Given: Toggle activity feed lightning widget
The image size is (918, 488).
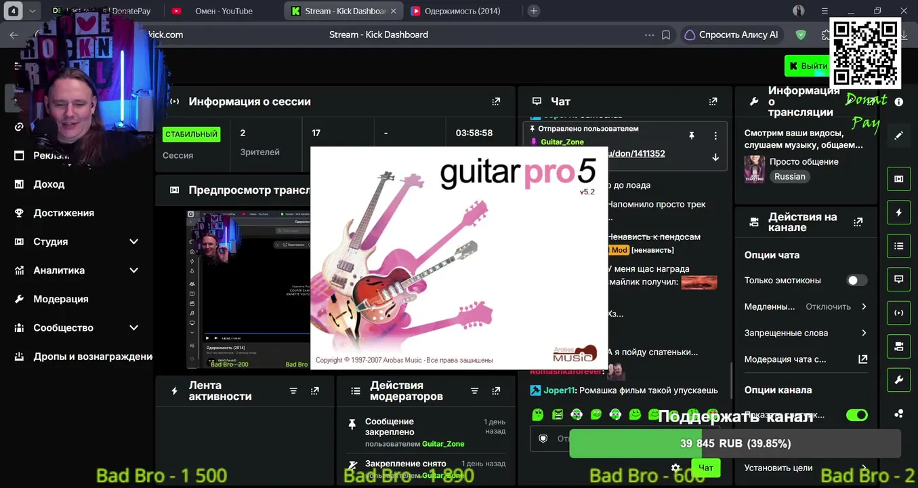Looking at the screenshot, I should pyautogui.click(x=899, y=213).
